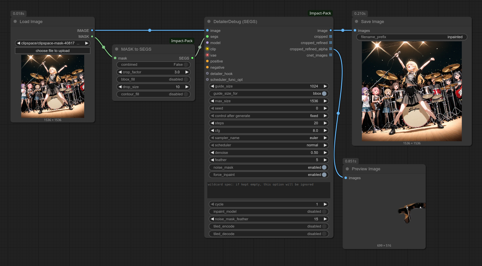The height and width of the screenshot is (266, 482).
Task: Select next image file with right arrow
Action: click(87, 43)
